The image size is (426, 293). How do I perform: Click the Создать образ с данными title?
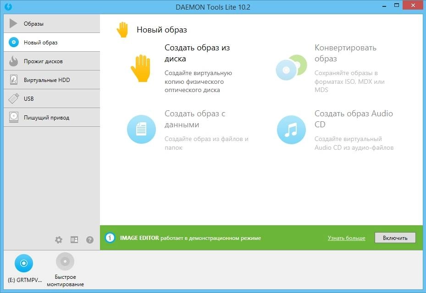pos(195,119)
